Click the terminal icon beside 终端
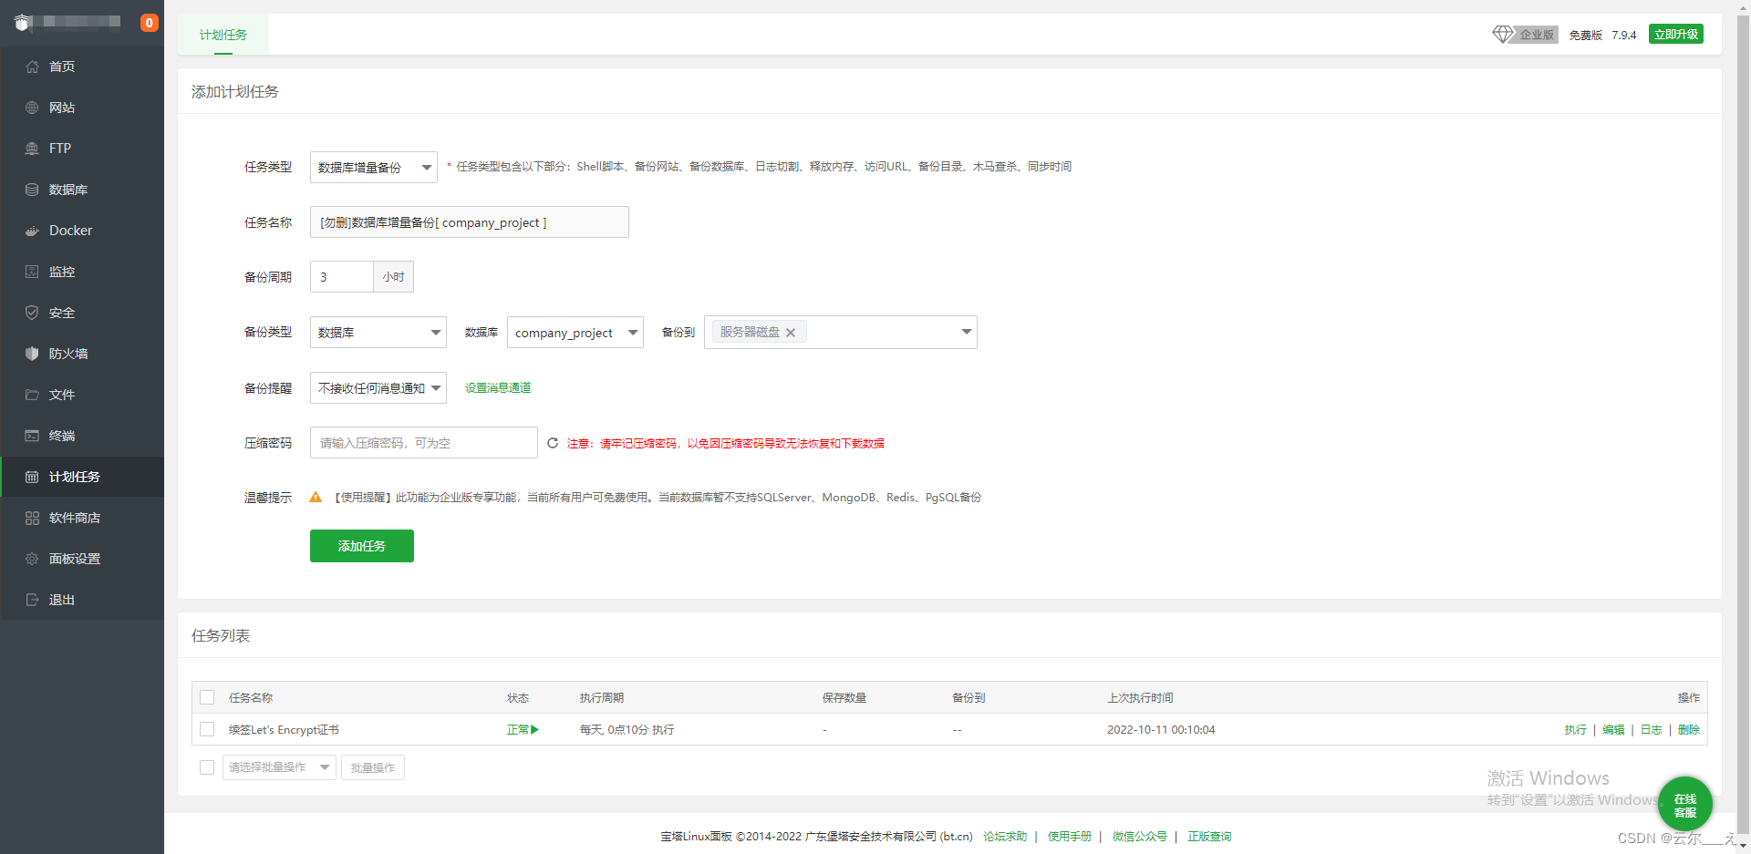Screen dimensions: 1751x854 [x=32, y=436]
